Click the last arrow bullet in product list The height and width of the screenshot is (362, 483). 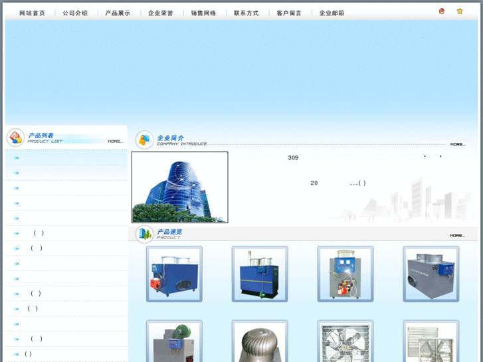(17, 354)
